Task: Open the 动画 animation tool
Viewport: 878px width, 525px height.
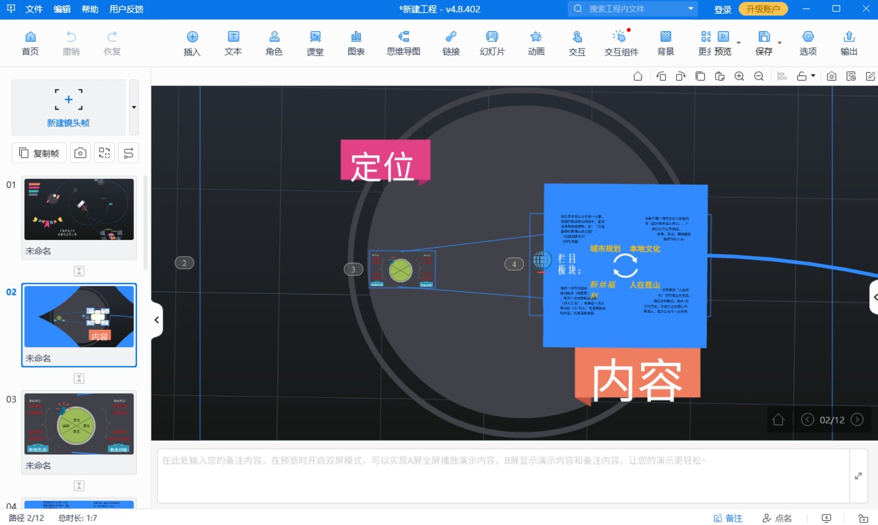Action: point(536,43)
